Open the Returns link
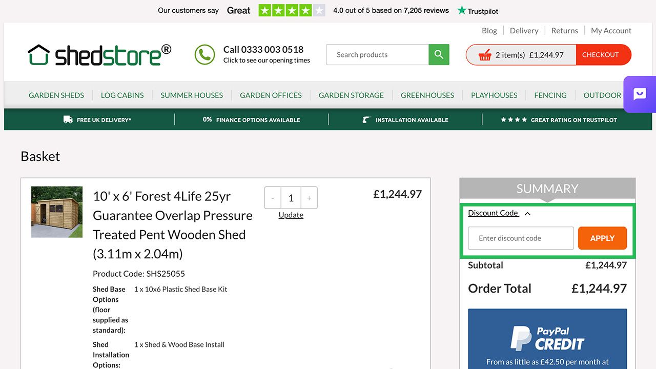656x369 pixels. [x=565, y=31]
